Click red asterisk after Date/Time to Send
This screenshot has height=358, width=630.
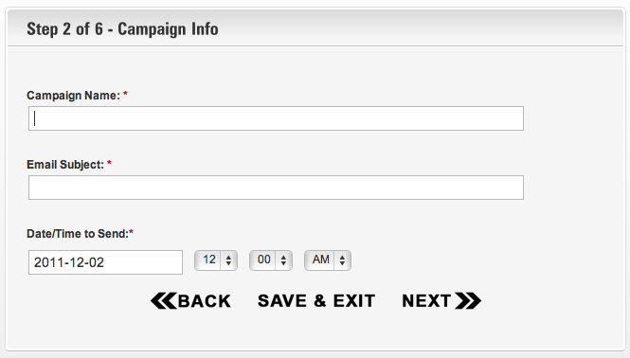point(131,232)
